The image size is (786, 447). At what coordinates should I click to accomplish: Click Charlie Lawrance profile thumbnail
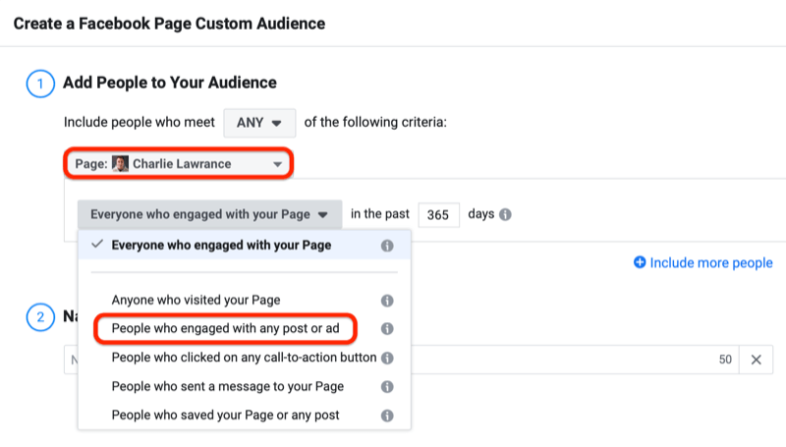[120, 164]
